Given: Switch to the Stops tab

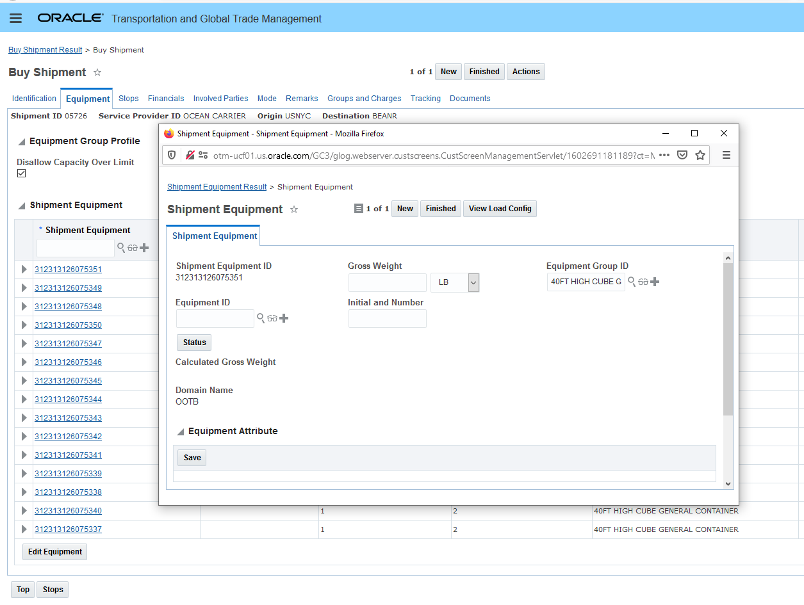Looking at the screenshot, I should tap(129, 99).
